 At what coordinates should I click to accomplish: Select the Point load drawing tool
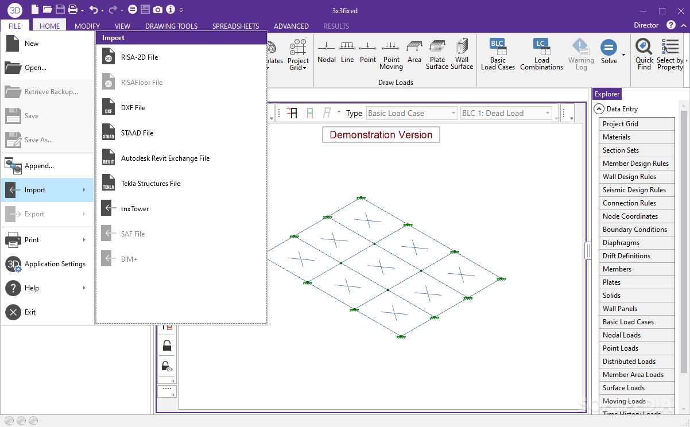[x=368, y=52]
